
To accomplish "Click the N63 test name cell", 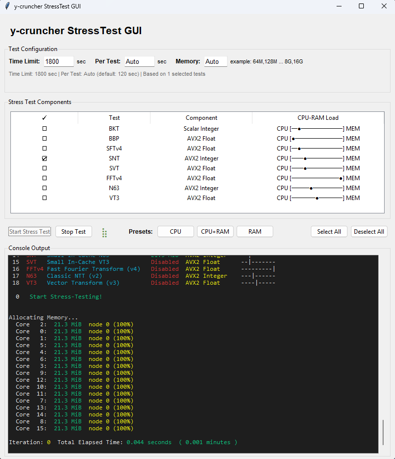I will click(x=114, y=188).
